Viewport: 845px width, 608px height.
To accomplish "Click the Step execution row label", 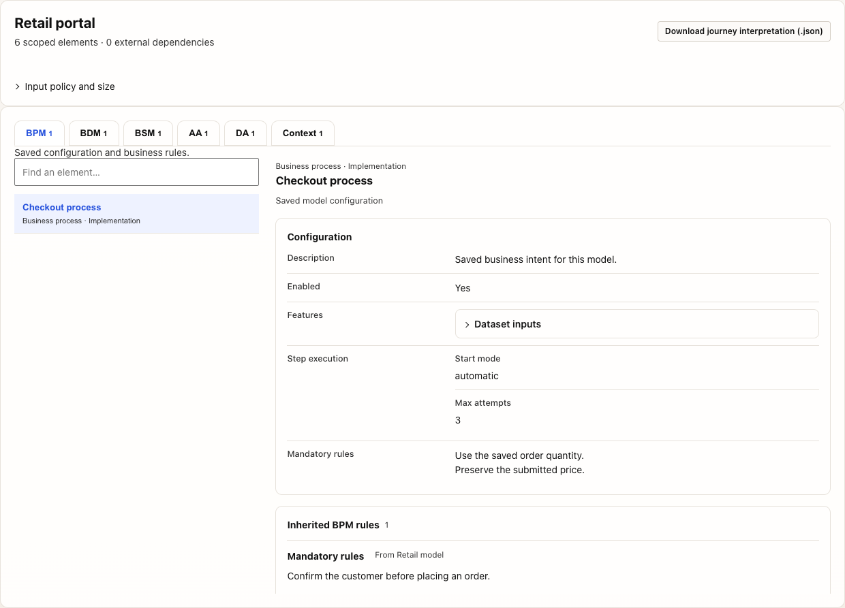I will [x=318, y=359].
